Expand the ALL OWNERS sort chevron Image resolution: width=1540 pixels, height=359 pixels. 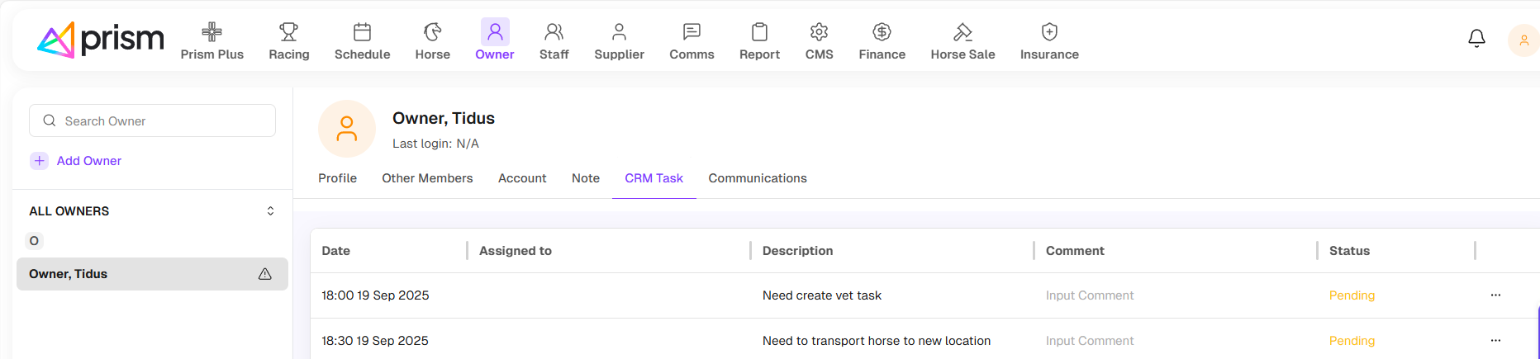pyautogui.click(x=270, y=211)
